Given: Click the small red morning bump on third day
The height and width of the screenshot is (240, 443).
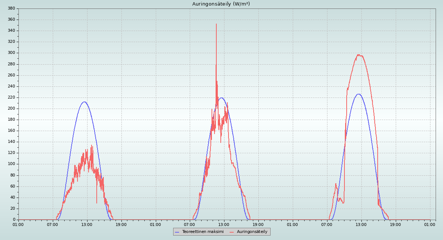Looking at the screenshot, I should pos(336,184).
